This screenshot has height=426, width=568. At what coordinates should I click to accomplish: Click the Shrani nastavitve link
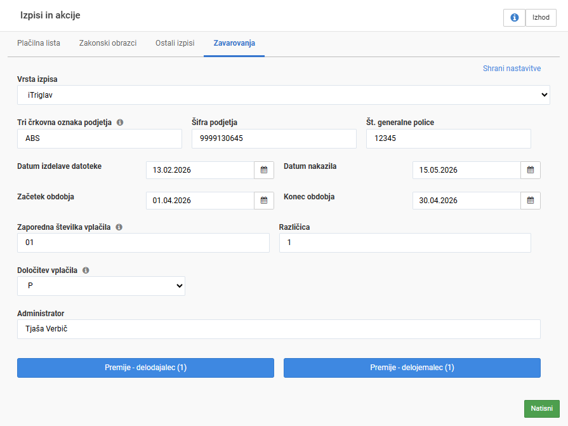(512, 69)
